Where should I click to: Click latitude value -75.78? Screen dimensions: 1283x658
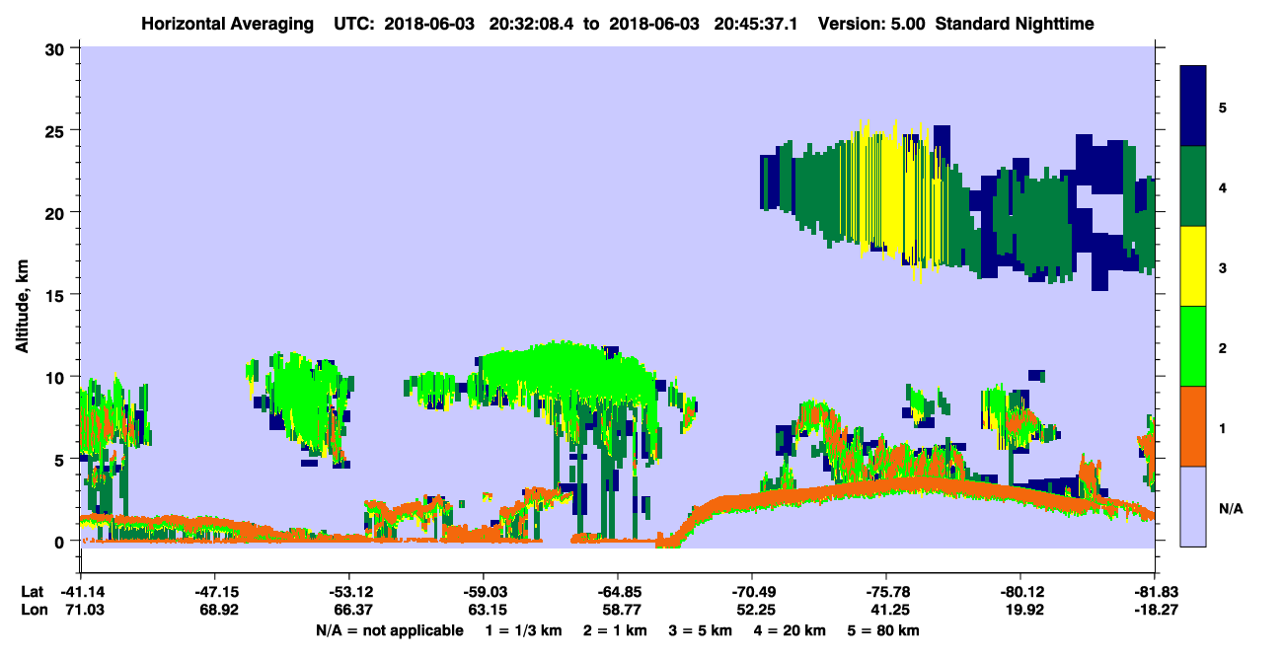(886, 592)
